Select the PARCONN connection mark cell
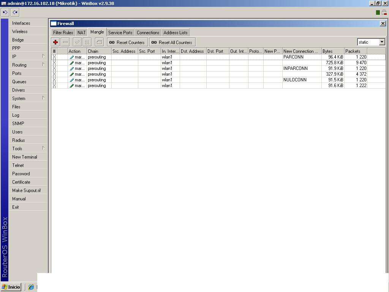The height and width of the screenshot is (292, 389). point(302,57)
